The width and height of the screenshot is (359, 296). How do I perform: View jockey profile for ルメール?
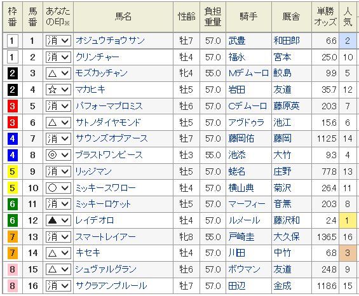(x=244, y=220)
